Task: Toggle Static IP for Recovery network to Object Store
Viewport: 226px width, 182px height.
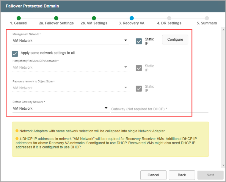Action: pos(139,89)
